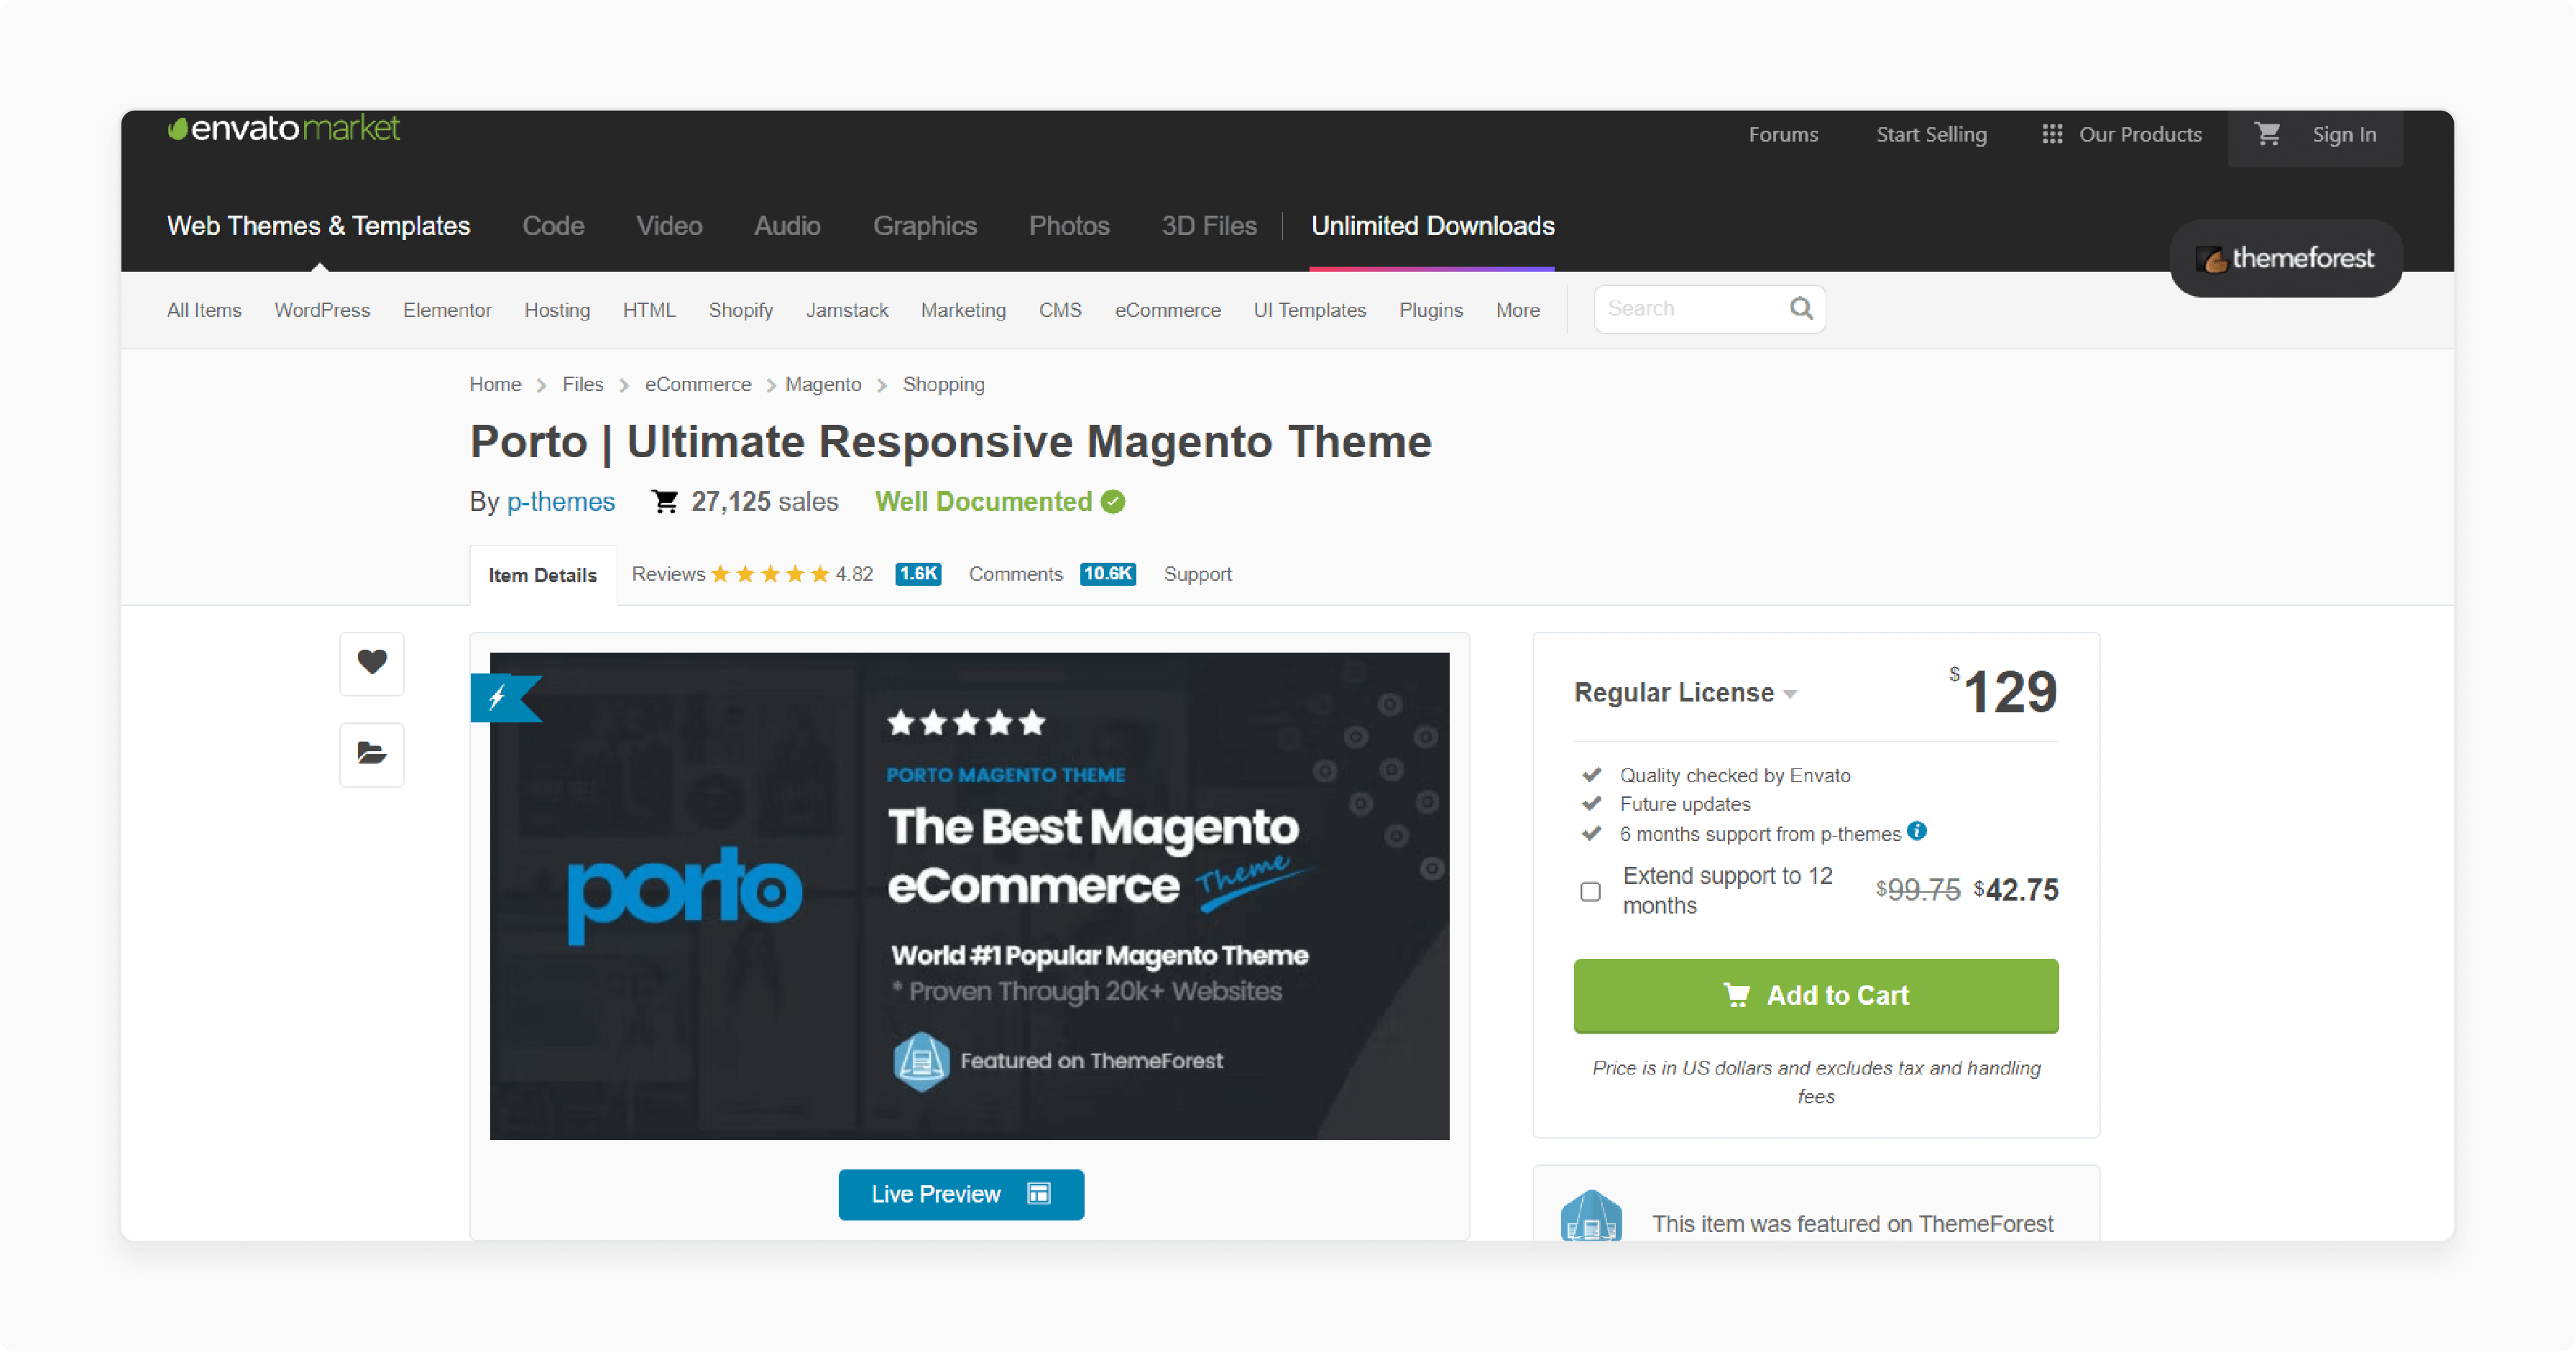Select Plugins subcategory
Screen dimensions: 2576x1352
(x=1430, y=310)
